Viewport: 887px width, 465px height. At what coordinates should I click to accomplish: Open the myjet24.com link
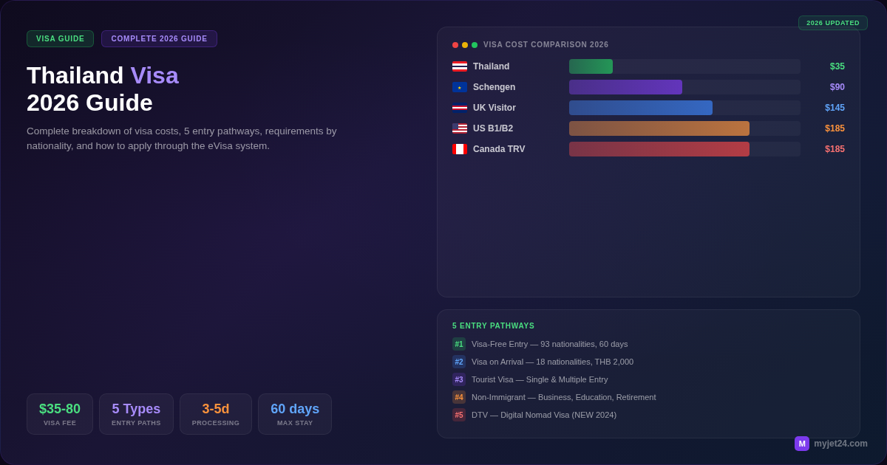click(840, 444)
